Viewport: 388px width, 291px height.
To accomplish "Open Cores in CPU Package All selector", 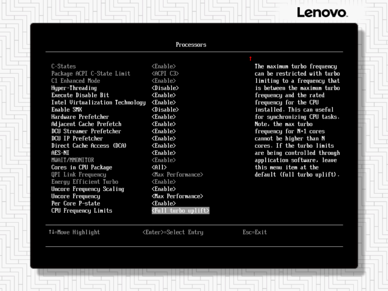I will coord(159,167).
